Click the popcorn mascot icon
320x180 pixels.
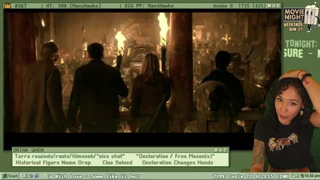pos(312,17)
